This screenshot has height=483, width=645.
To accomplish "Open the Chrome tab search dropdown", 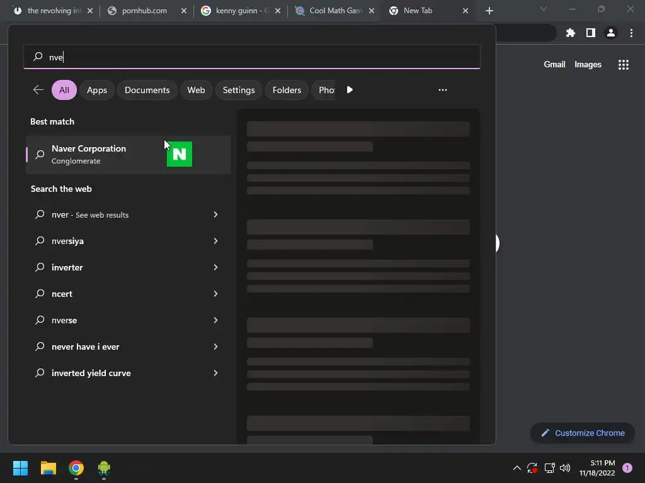I will tap(544, 9).
